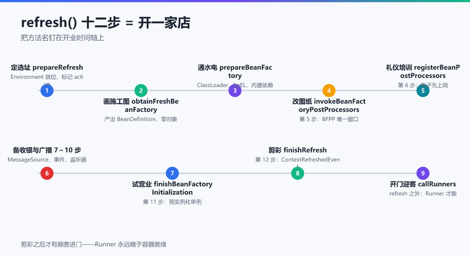Click heading '礼仪培训 registerBeanPostProcessors'
The width and height of the screenshot is (470, 256).
point(423,71)
